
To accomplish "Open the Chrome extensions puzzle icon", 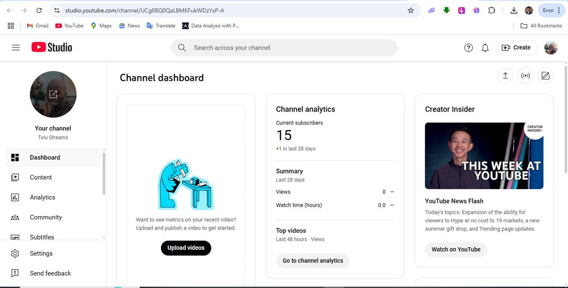I will 492,10.
